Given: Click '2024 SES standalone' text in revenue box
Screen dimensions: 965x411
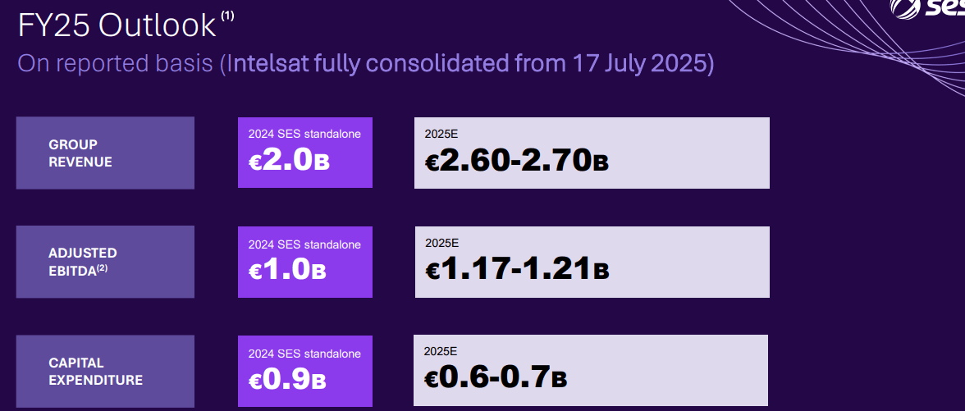Looking at the screenshot, I should [304, 135].
